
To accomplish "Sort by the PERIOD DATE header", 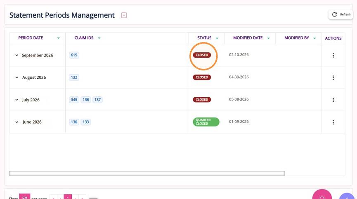I will click(x=31, y=38).
